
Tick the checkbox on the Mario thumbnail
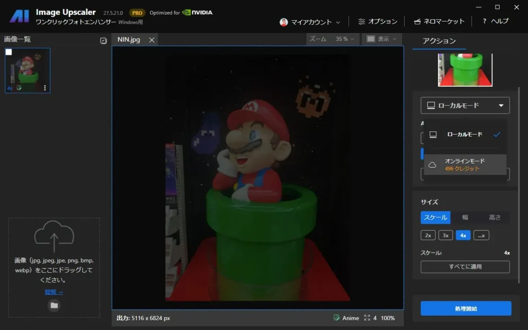(x=9, y=52)
